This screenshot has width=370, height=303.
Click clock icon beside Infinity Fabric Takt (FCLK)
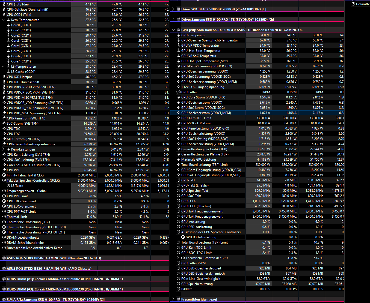(x=4, y=175)
